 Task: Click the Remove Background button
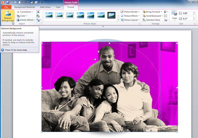(x=8, y=16)
